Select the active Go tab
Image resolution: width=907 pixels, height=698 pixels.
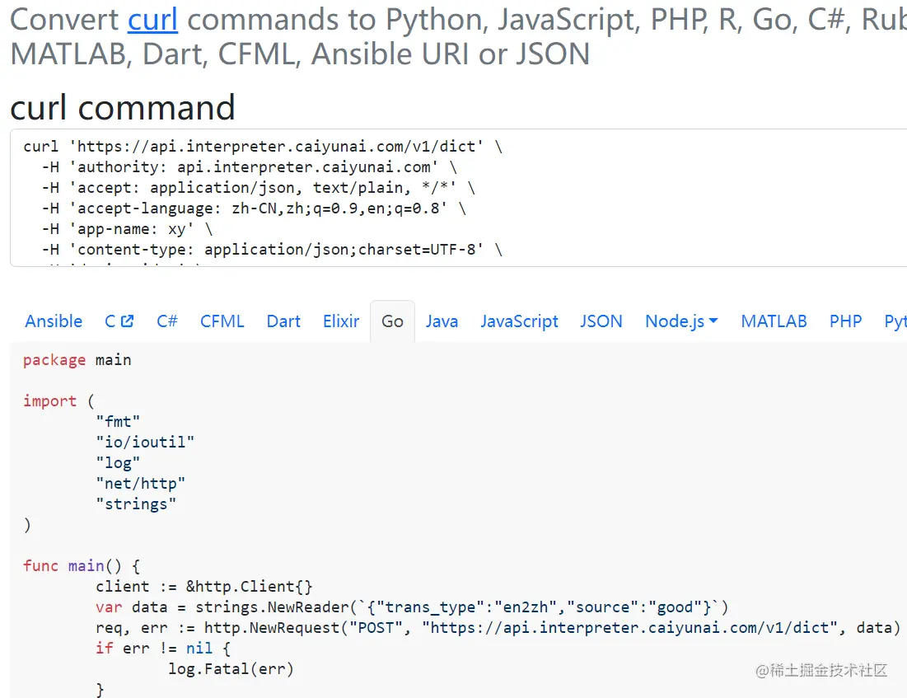click(392, 321)
